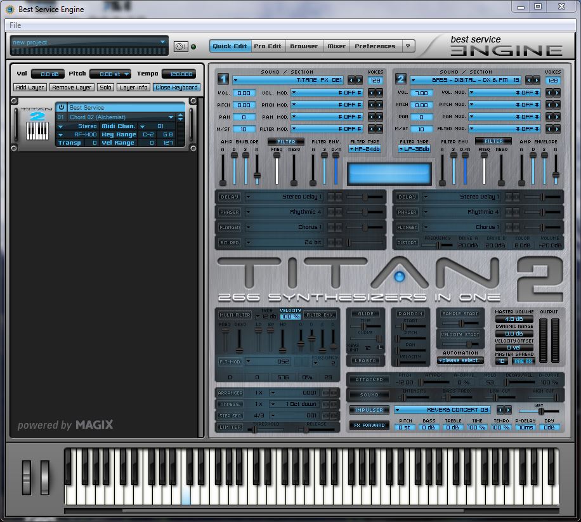Click the MIDI panic icon button
The width and height of the screenshot is (581, 522).
pos(181,47)
